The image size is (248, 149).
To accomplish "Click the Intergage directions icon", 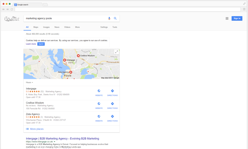I will tap(112, 91).
